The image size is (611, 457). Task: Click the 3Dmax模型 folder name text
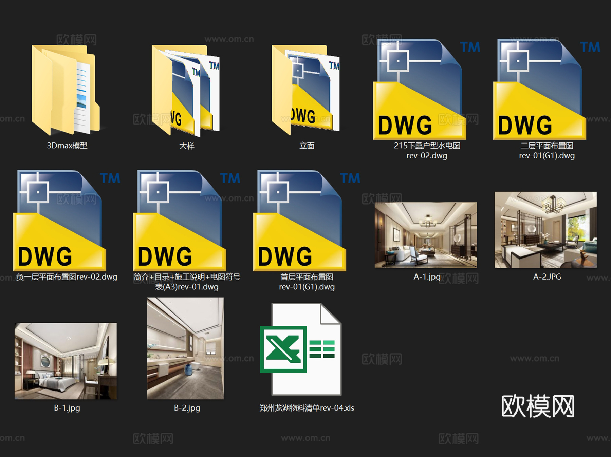[67, 146]
